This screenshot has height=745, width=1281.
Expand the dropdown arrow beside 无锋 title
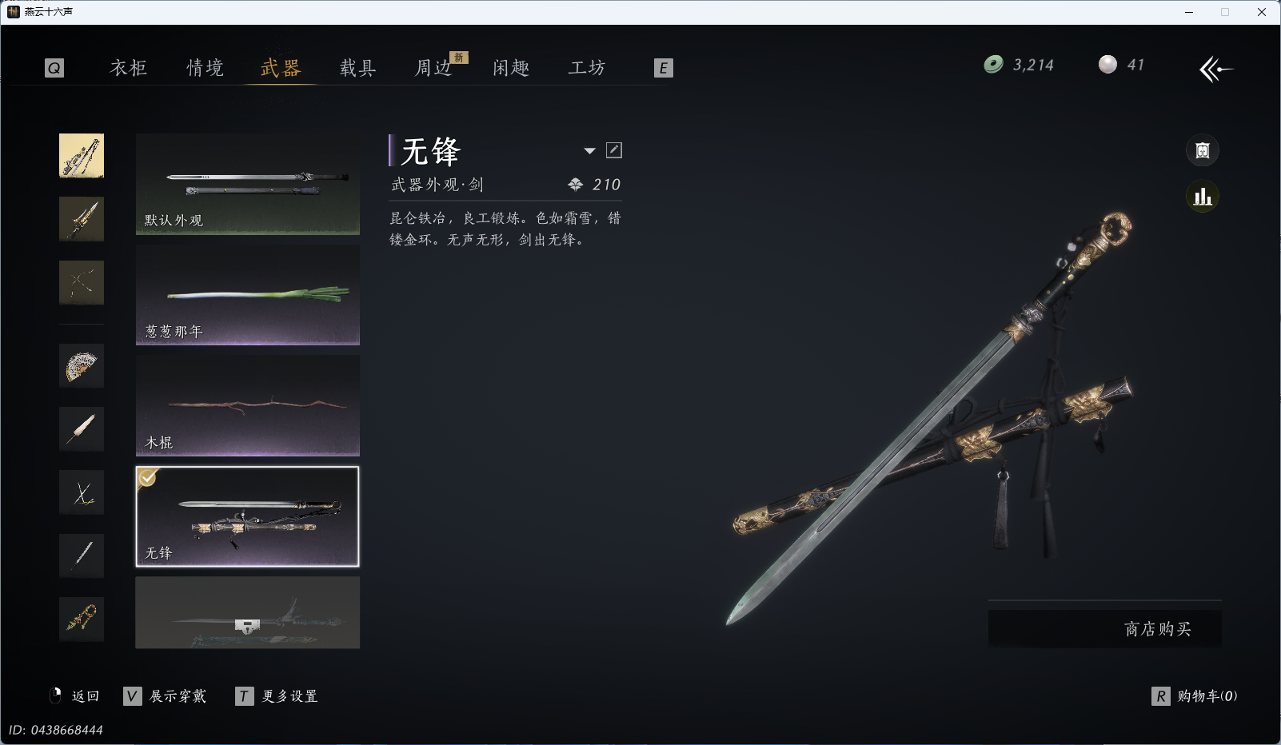[x=589, y=151]
